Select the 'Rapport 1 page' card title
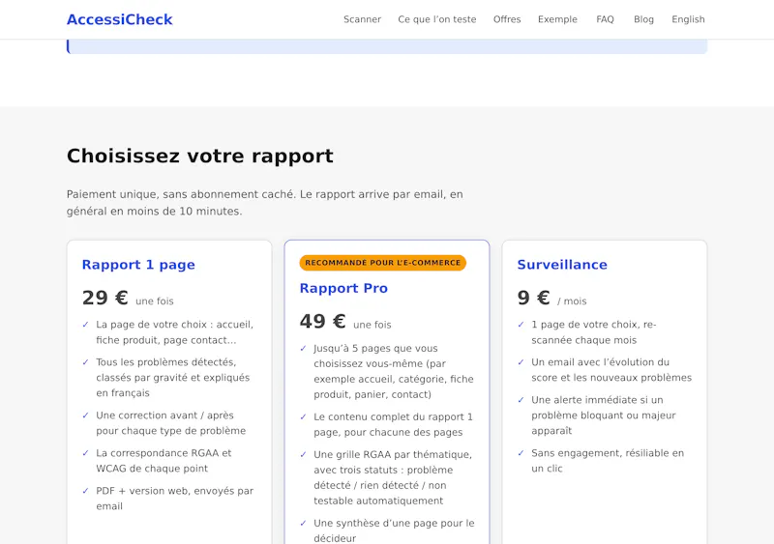Image resolution: width=774 pixels, height=544 pixels. (138, 265)
